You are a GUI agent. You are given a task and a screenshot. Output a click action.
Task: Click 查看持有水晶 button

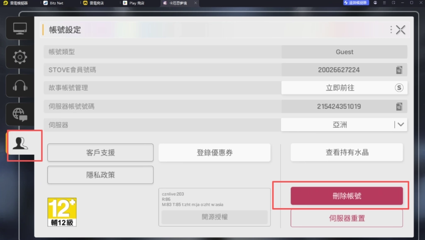[x=347, y=153]
